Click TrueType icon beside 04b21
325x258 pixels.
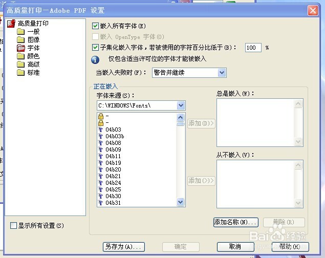pyautogui.click(x=100, y=176)
